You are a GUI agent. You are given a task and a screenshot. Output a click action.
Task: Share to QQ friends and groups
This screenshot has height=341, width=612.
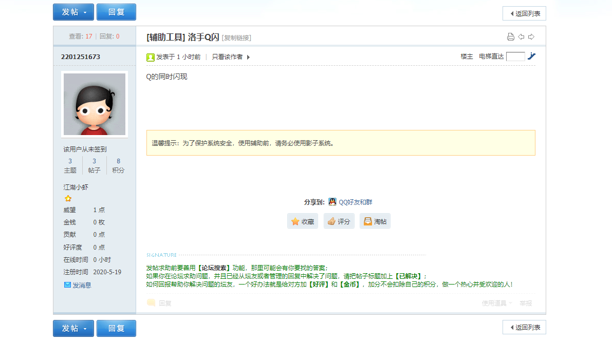[x=350, y=202]
